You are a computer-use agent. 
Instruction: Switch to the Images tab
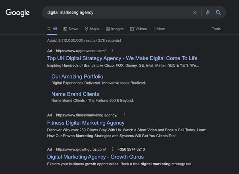(115, 29)
